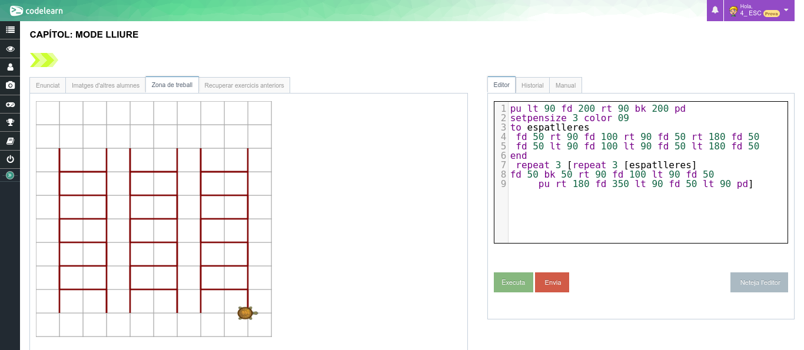804x350 pixels.
Task: Open the Manual tab
Action: pyautogui.click(x=566, y=85)
